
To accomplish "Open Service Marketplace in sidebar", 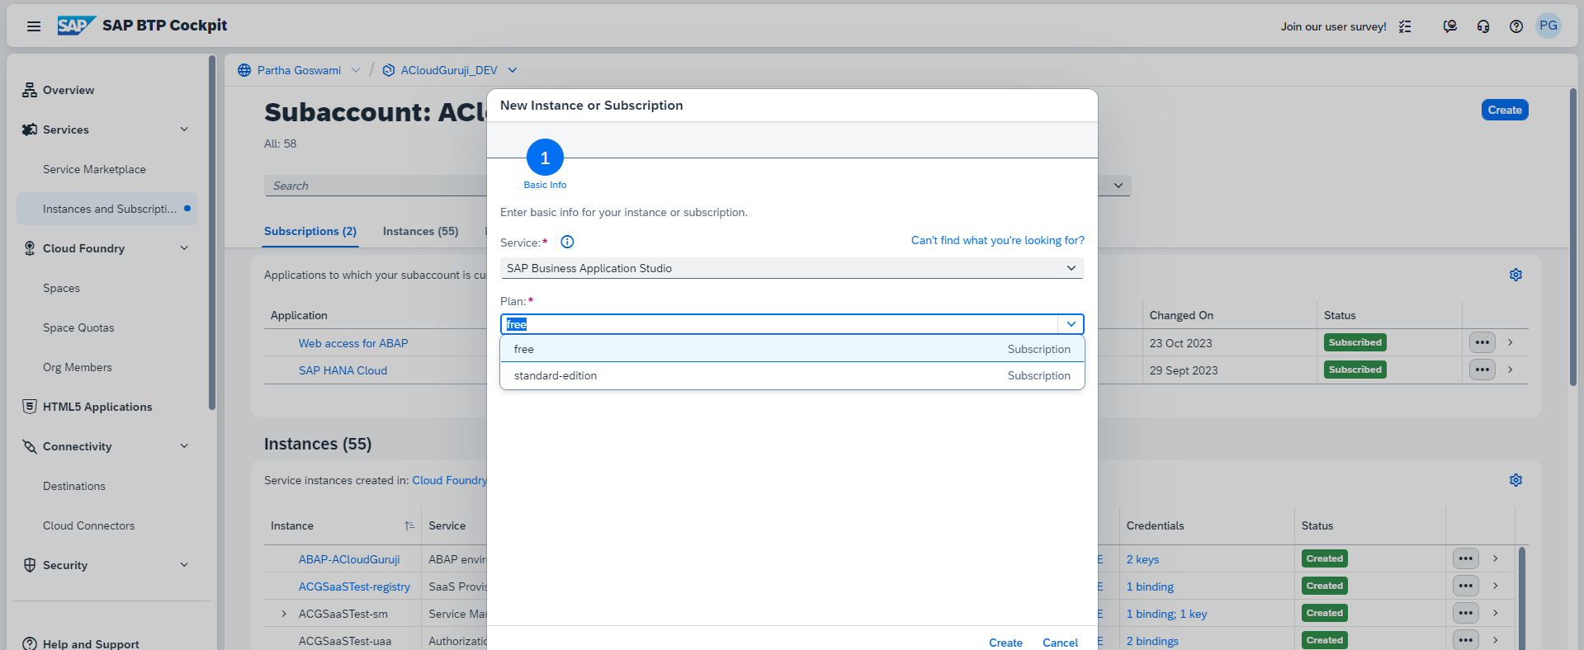I will (x=94, y=169).
